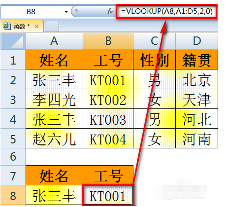Click the Excel file icon on tab
Screen dimensions: 227x207
7,26
